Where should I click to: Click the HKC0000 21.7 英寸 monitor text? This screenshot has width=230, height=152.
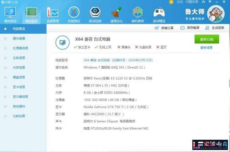[x=104, y=114]
